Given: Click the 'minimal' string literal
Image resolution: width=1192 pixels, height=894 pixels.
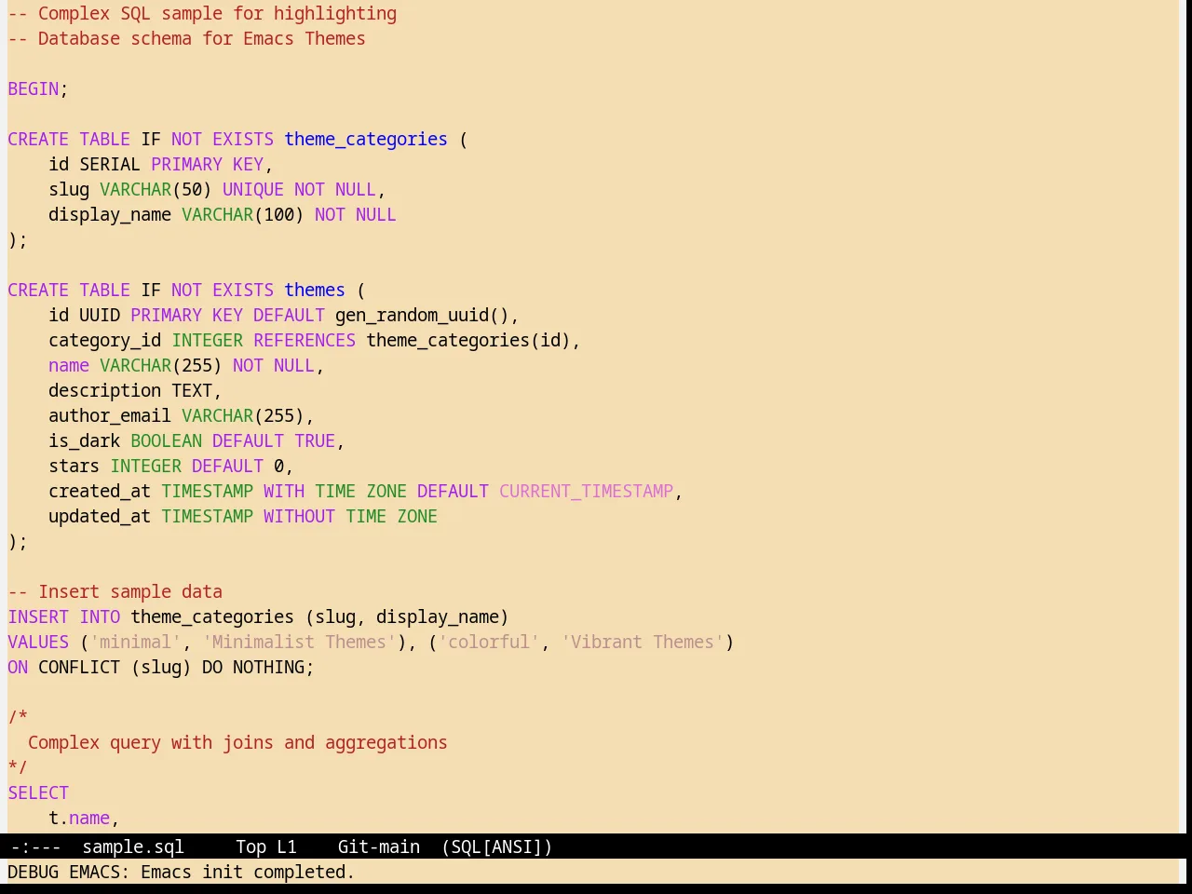Looking at the screenshot, I should click(135, 642).
